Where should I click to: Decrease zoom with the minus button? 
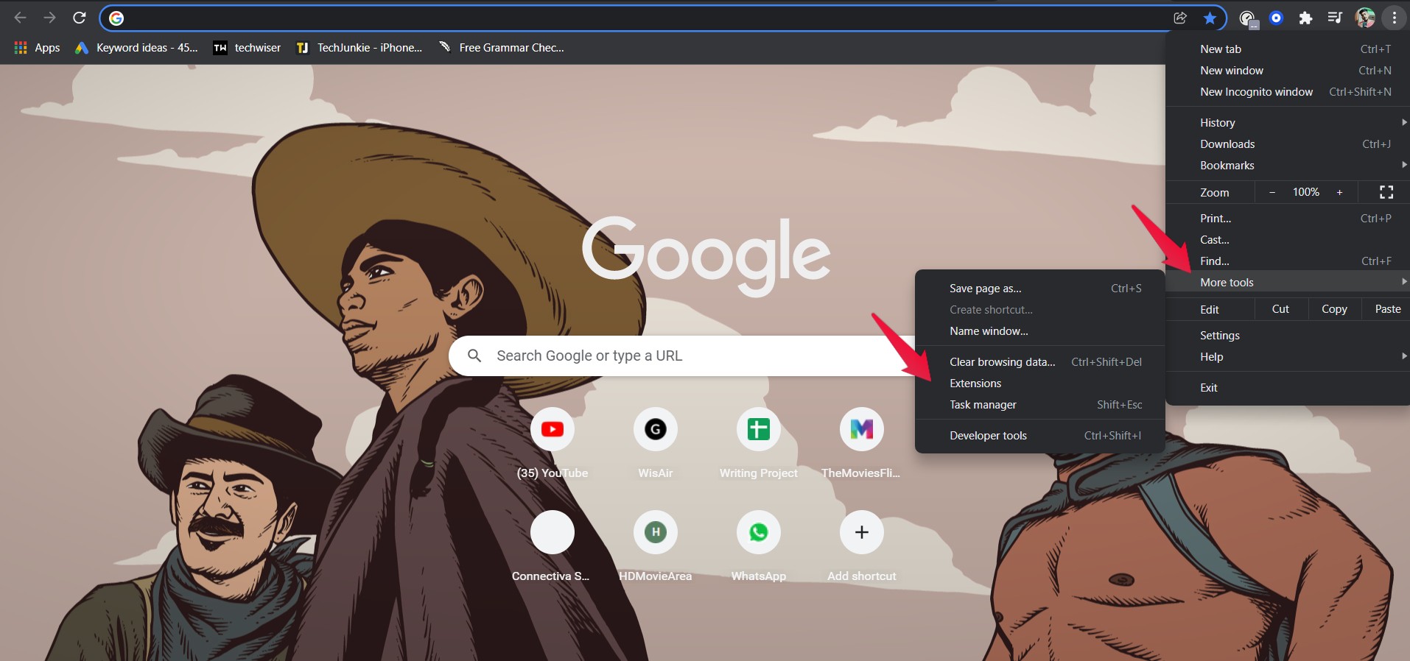[1272, 192]
